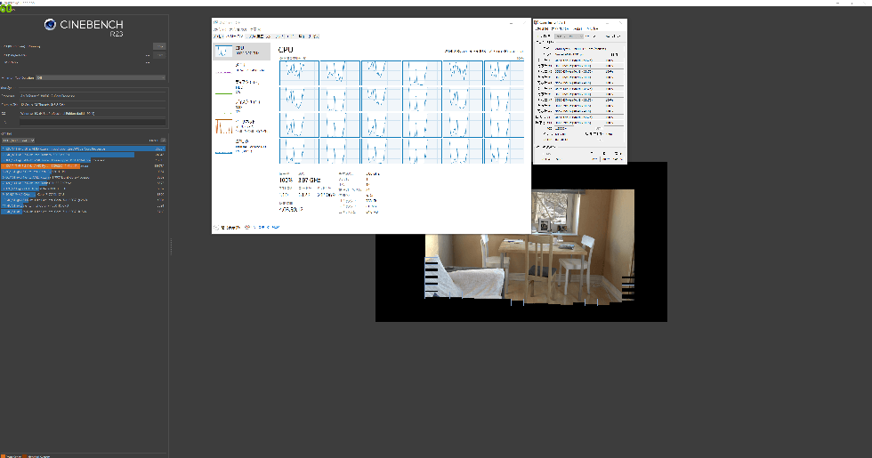The width and height of the screenshot is (872, 458).
Task: Open the Memory graph in Task Manager sidebar
Action: (x=241, y=69)
